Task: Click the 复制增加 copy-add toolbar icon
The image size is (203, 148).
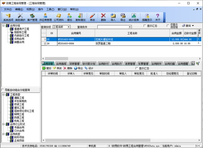Action: tap(81, 17)
